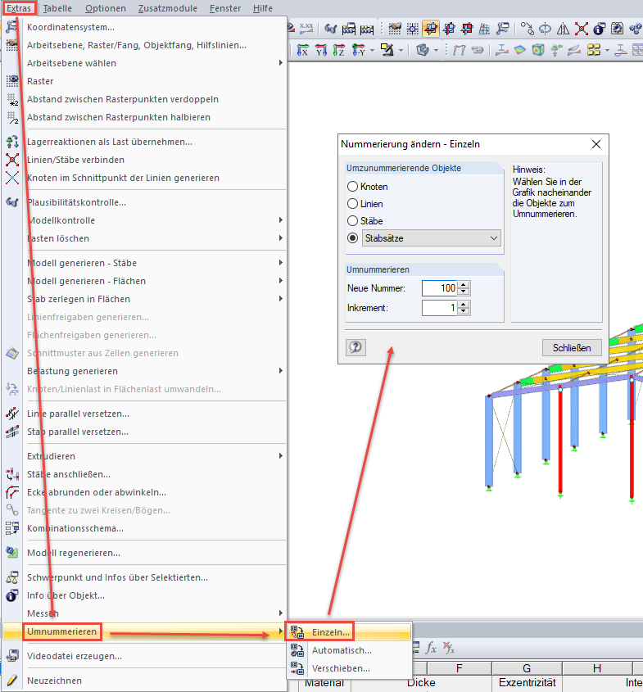This screenshot has width=643, height=692.
Task: Click the connect lines/members toolbar icon
Action: tap(582, 29)
